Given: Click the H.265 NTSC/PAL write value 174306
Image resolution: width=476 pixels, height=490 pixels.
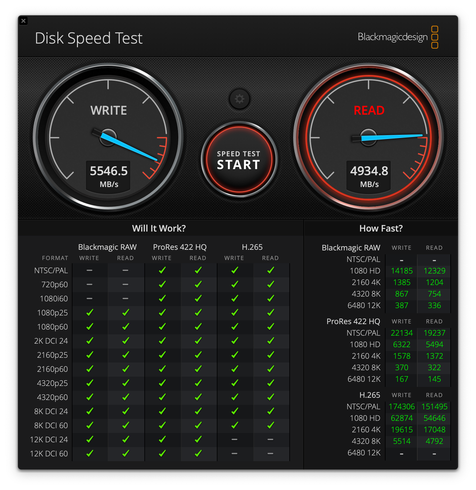Looking at the screenshot, I should click(x=402, y=406).
